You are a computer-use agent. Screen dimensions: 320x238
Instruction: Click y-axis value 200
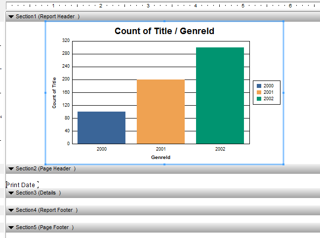click(66, 79)
